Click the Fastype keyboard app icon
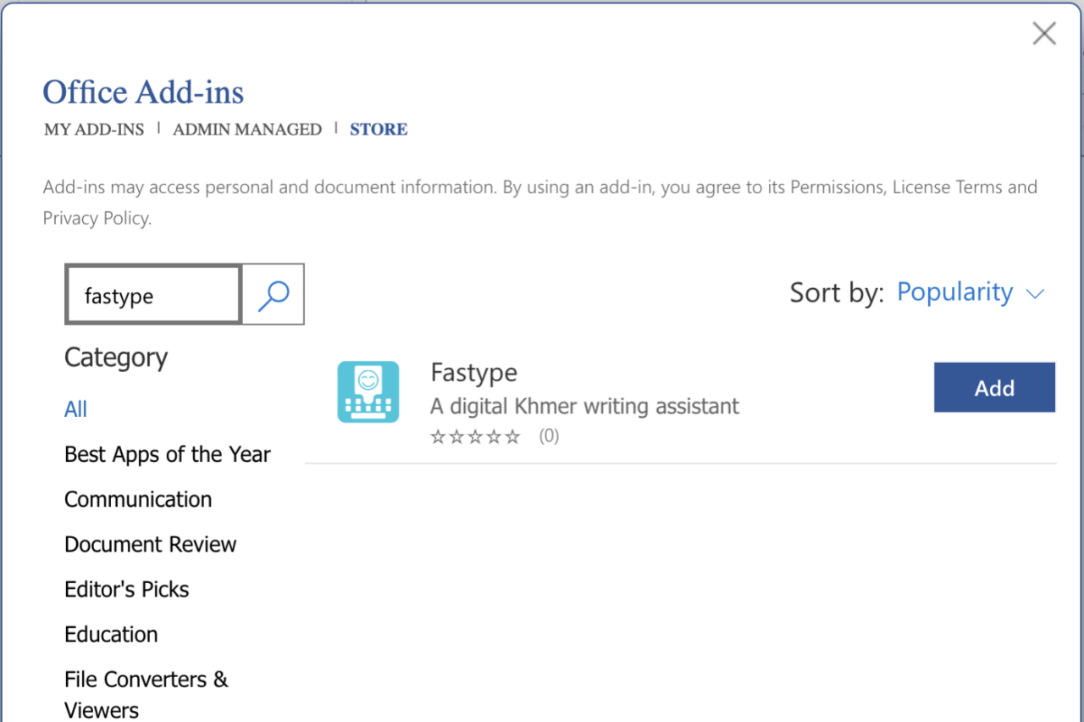Viewport: 1084px width, 722px height. tap(368, 392)
